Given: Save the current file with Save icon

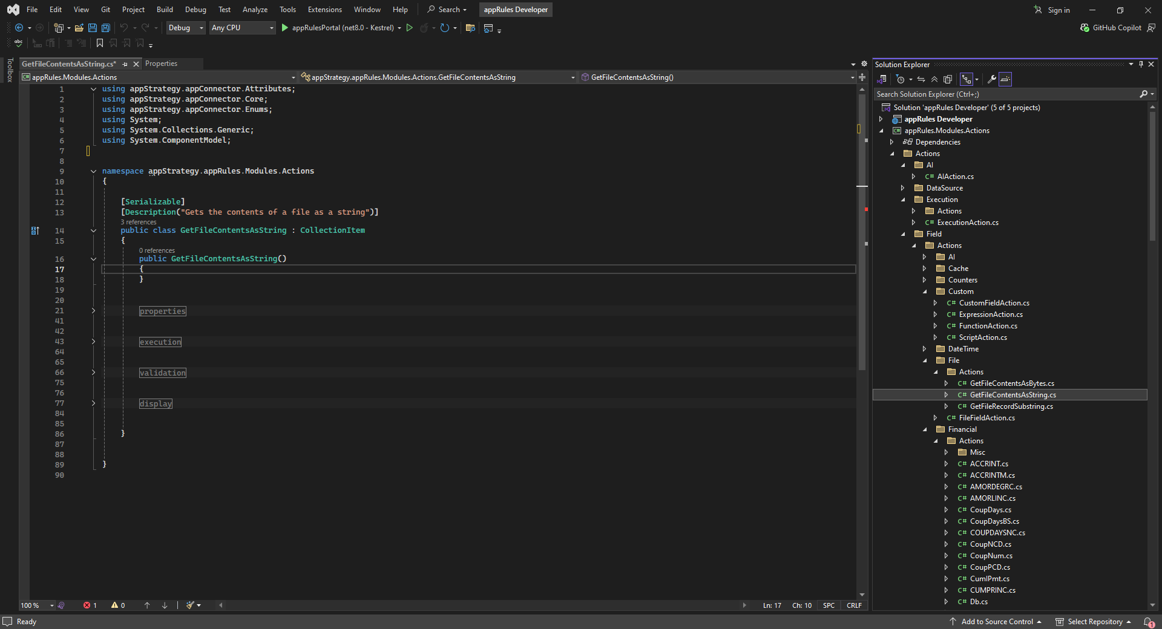Looking at the screenshot, I should (x=93, y=28).
